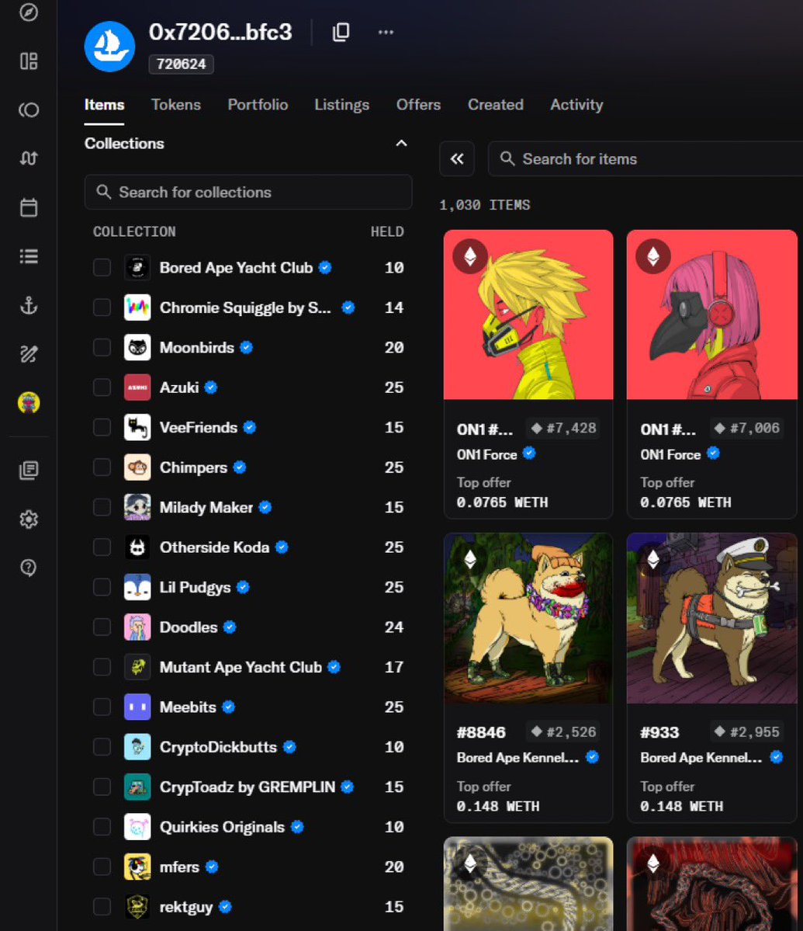This screenshot has height=931, width=803.
Task: Open ON1 Force link on item #7,428 card
Action: click(486, 455)
